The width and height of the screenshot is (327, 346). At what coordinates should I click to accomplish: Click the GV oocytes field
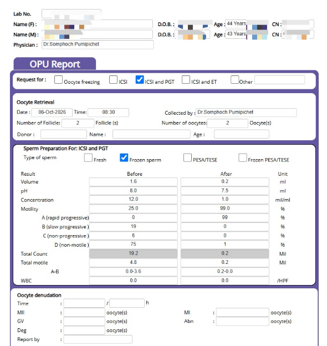click(x=84, y=321)
